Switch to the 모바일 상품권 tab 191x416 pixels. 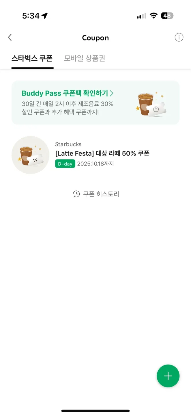pos(85,58)
